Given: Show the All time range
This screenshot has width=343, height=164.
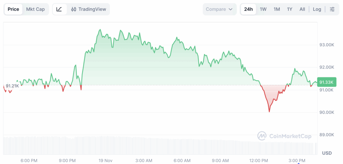Looking at the screenshot, I should [x=302, y=9].
